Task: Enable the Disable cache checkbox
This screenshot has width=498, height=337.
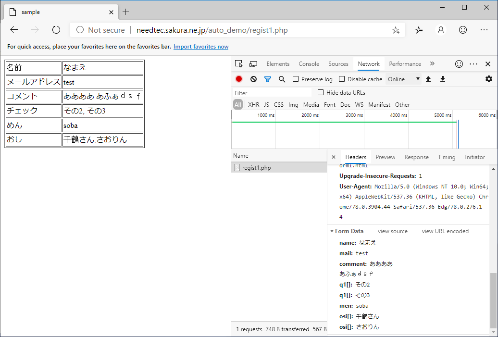Action: pyautogui.click(x=342, y=79)
